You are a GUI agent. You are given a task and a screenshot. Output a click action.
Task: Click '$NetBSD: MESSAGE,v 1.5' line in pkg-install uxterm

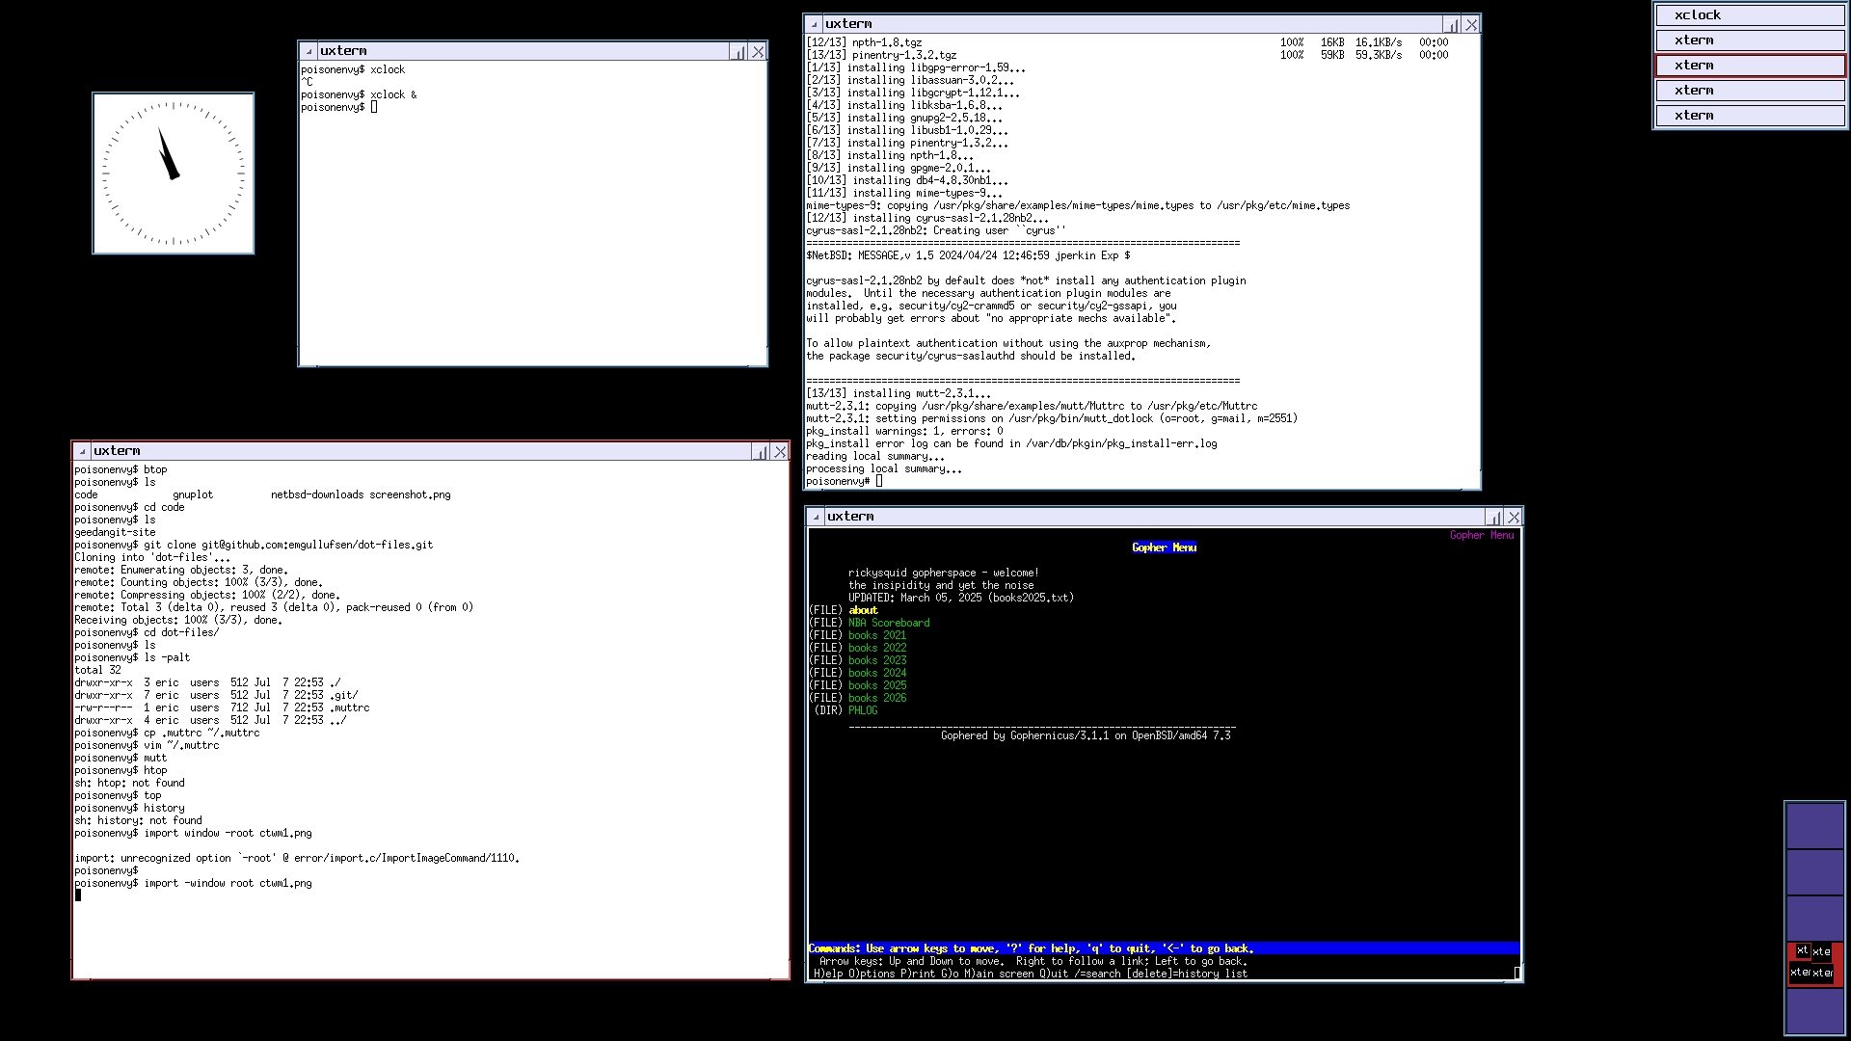968,255
